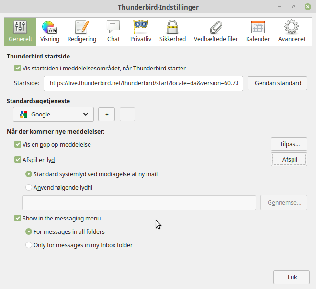Viewport: 316px width, 289px height.
Task: Disable Afspil en lyd checkbox
Action: [18, 160]
